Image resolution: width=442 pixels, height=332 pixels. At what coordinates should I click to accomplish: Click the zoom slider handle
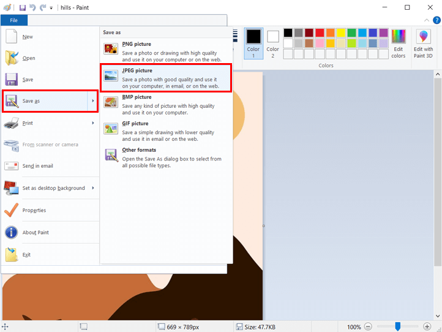point(397,326)
